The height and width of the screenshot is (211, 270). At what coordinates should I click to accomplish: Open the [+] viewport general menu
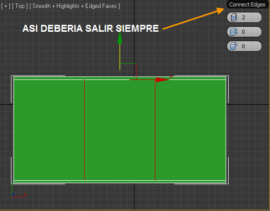pos(5,6)
